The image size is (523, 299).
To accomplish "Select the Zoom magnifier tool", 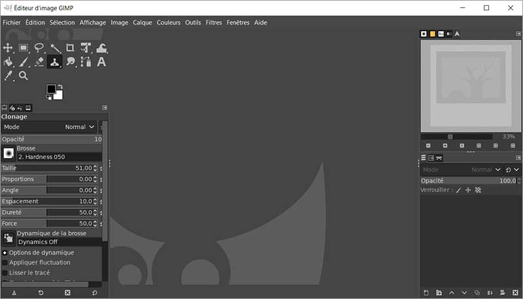I will pos(24,76).
